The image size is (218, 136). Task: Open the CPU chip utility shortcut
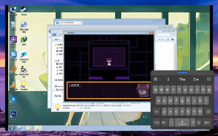(x=13, y=41)
